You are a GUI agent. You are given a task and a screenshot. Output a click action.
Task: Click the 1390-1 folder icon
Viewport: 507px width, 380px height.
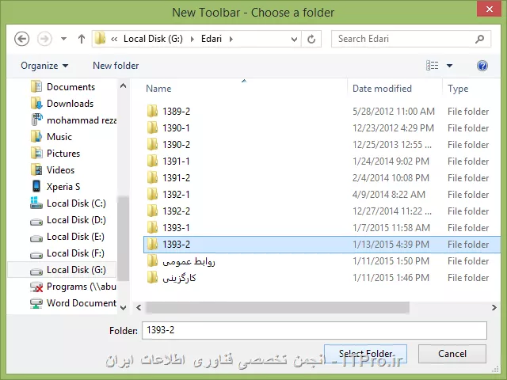click(x=152, y=127)
